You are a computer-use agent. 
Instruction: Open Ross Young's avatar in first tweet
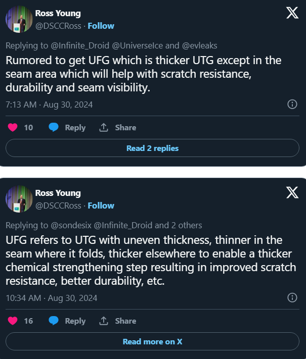pyautogui.click(x=19, y=19)
